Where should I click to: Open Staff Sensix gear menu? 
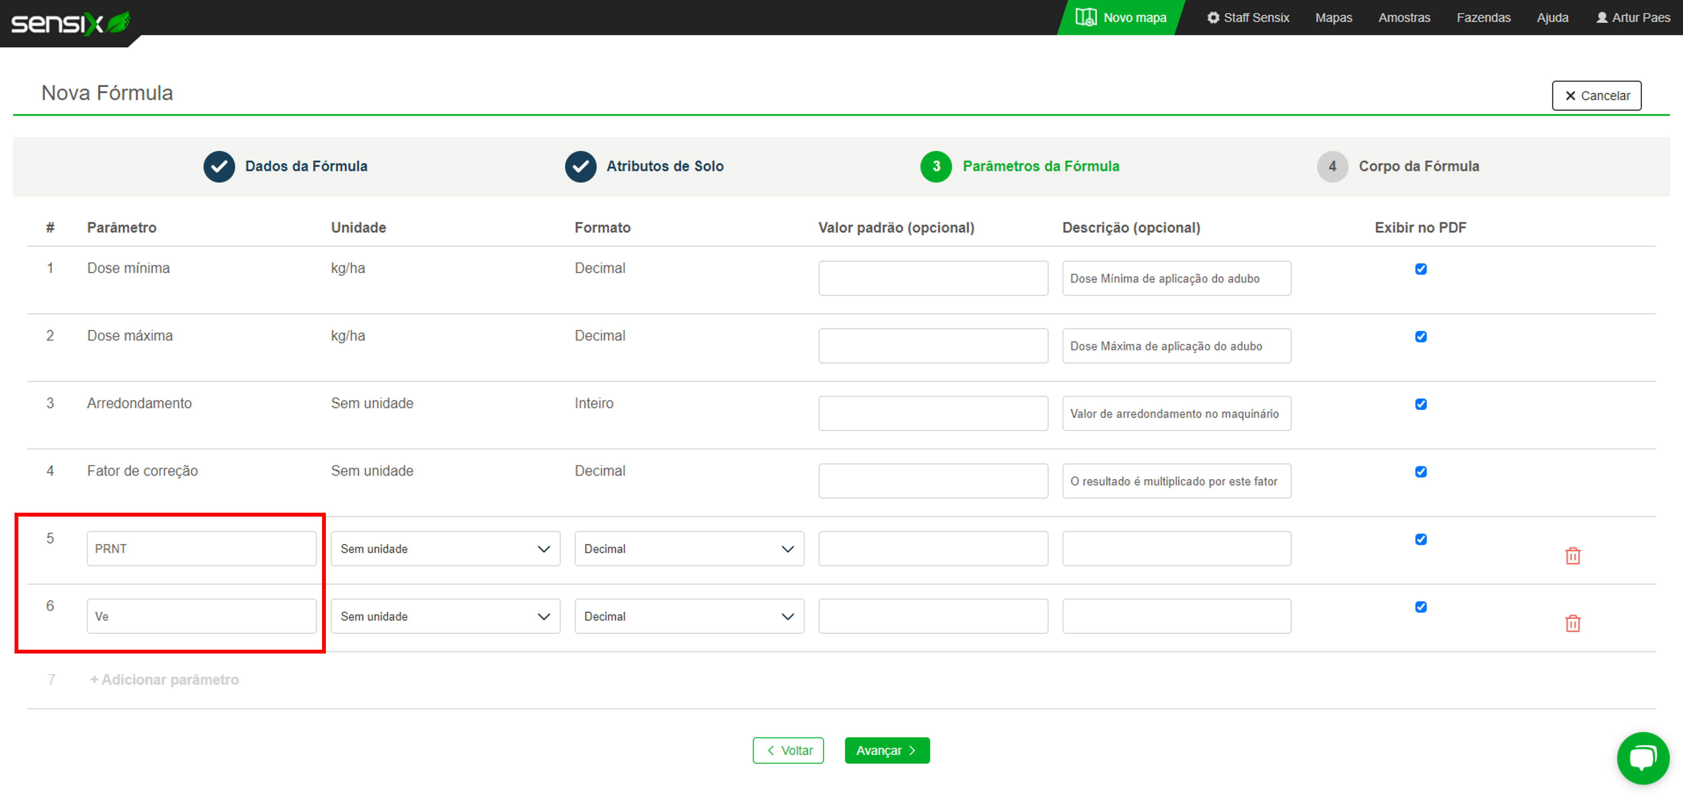1248,18
